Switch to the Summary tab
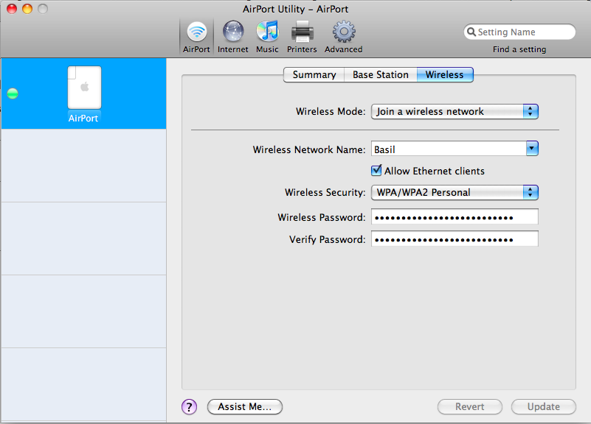 (314, 75)
